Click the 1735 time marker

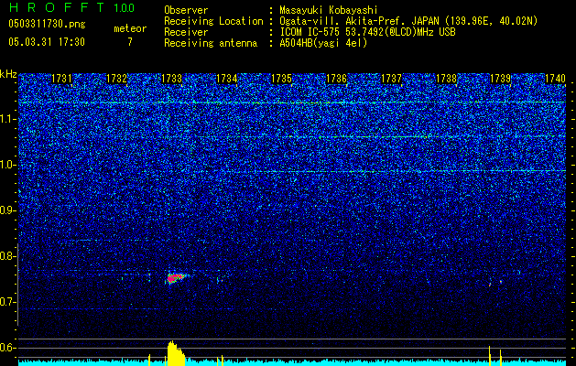tap(281, 79)
